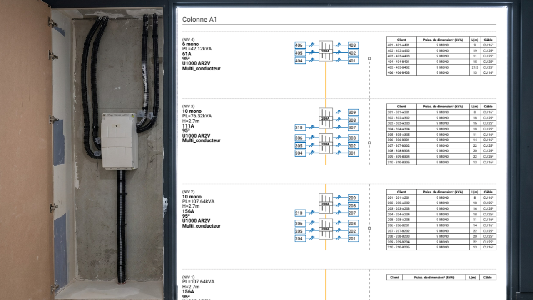The height and width of the screenshot is (300, 533).
Task: Pick diagram box 307
Action: pos(353,127)
